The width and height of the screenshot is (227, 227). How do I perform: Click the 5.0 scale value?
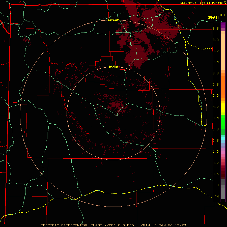[216, 96]
